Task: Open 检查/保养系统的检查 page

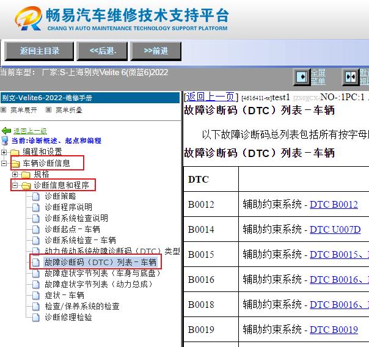Action: [82, 306]
